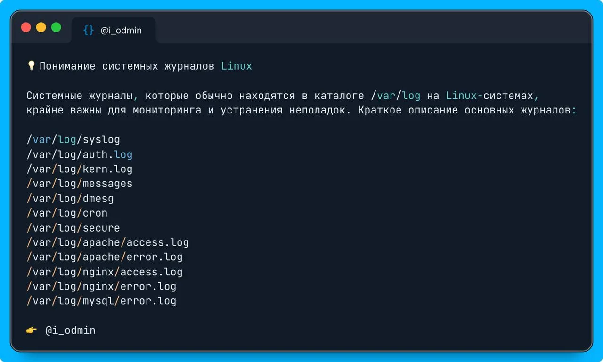603x362 pixels.
Task: Click the green maximize window dot
Action: pyautogui.click(x=56, y=27)
